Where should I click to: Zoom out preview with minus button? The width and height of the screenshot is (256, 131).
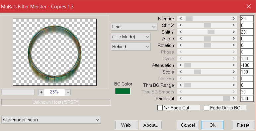click(x=68, y=92)
